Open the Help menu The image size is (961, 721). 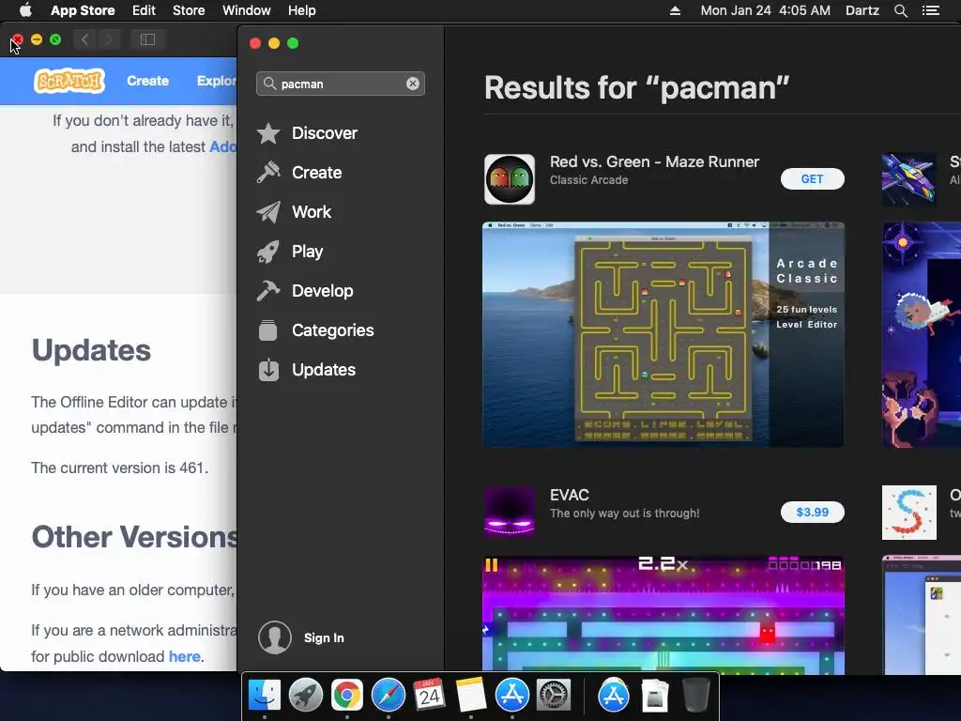pos(302,10)
